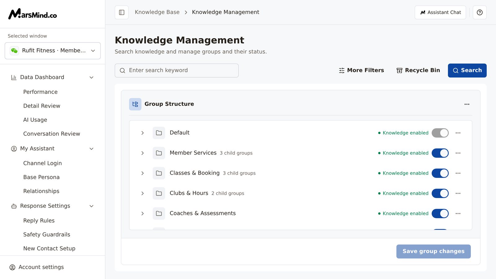
Task: Open the Recycle Bin
Action: pos(418,70)
